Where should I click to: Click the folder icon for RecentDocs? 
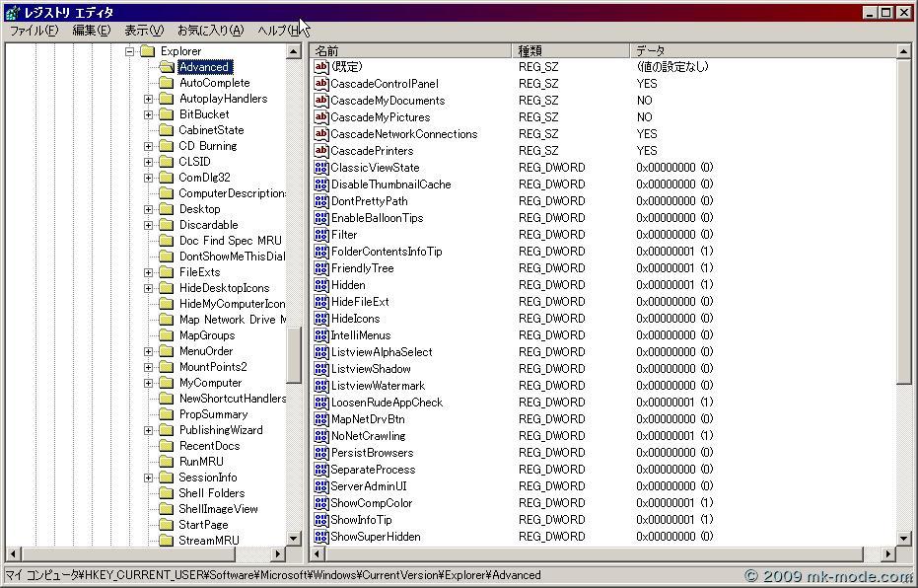(167, 446)
